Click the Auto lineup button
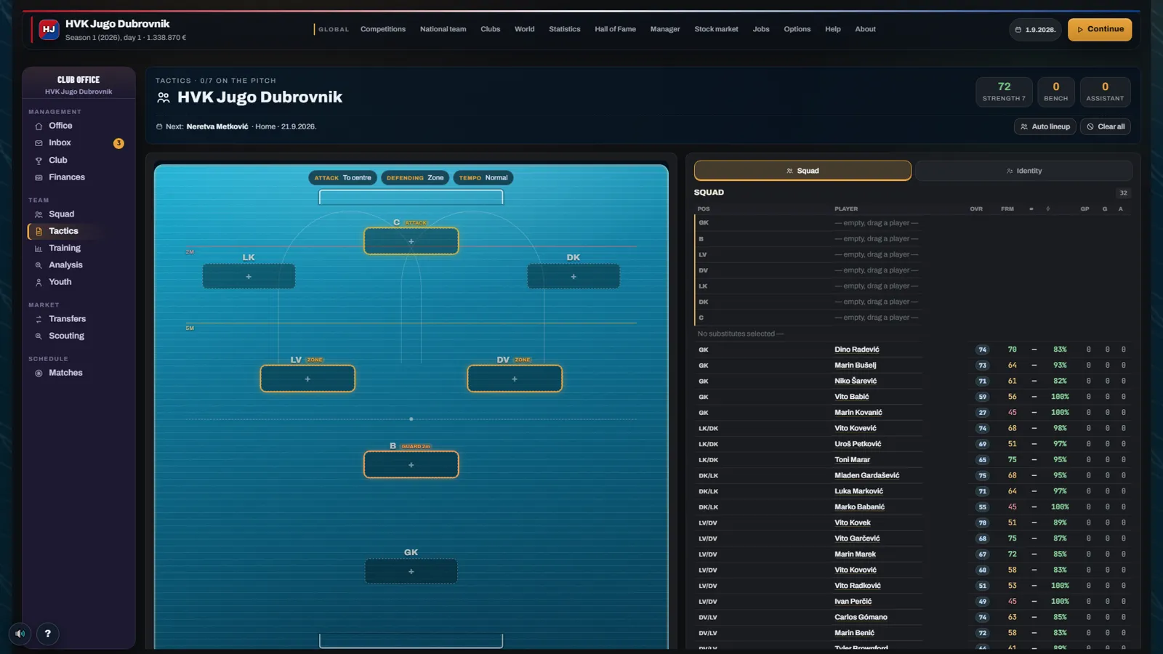Viewport: 1163px width, 654px height. click(1045, 126)
